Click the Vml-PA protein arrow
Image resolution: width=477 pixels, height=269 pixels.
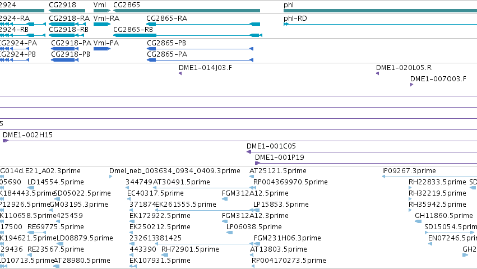point(102,49)
